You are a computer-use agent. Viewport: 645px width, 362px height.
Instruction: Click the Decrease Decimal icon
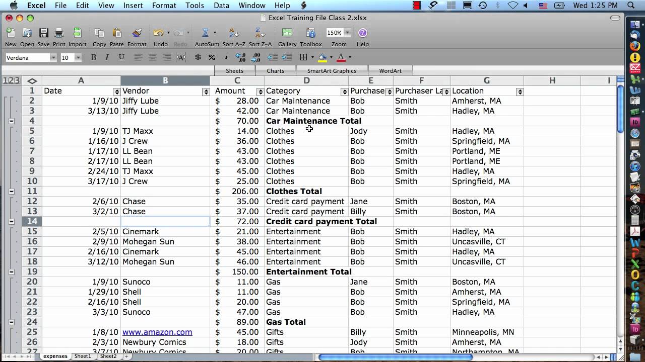click(x=255, y=58)
